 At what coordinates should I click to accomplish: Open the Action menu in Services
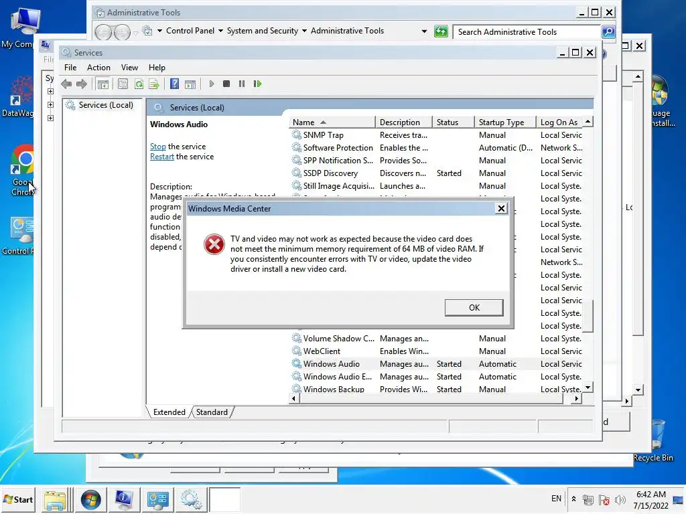98,68
